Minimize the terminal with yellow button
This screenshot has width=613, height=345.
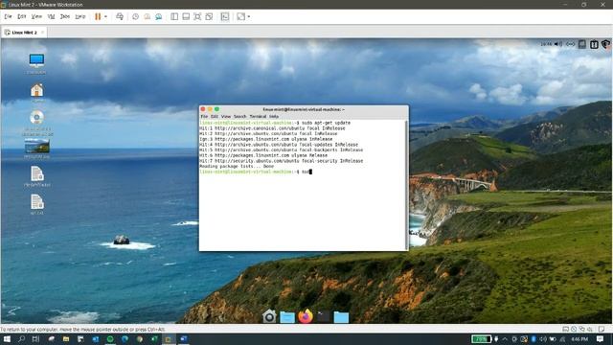click(210, 109)
